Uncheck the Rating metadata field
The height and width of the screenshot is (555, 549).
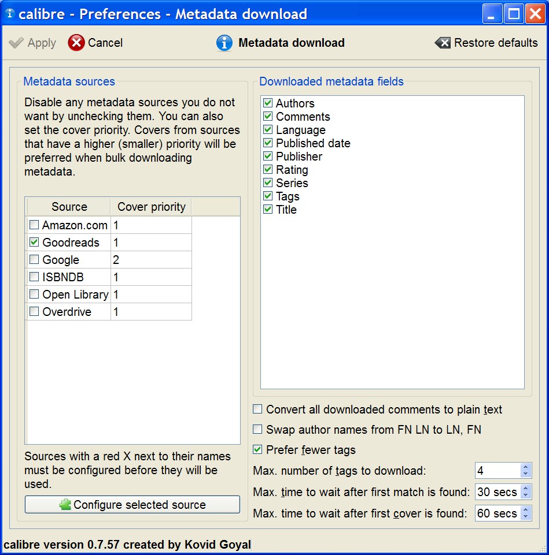[268, 170]
